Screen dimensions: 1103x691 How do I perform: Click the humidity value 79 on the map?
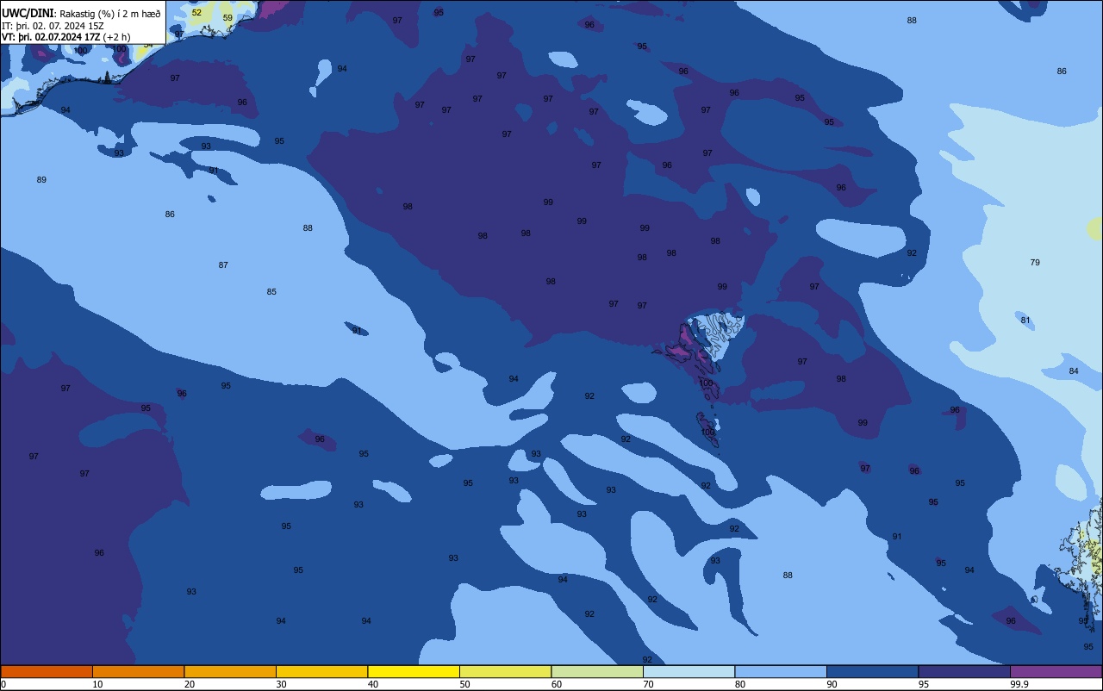[x=1035, y=263]
